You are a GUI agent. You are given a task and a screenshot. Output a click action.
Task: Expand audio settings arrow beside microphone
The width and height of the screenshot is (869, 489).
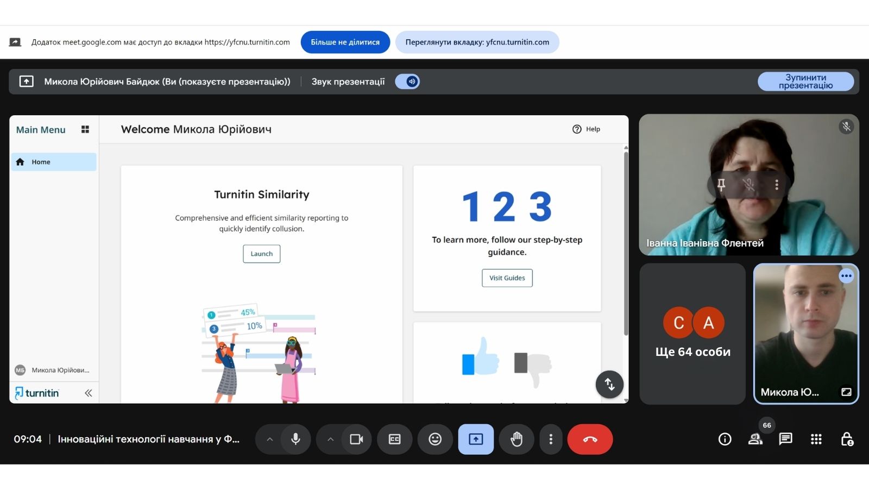(269, 439)
